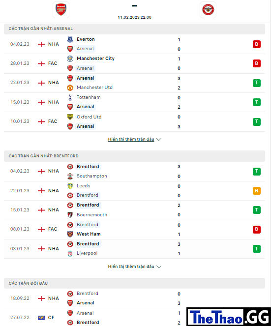Open the West Ham team name
271x326 pixels.
(89, 234)
